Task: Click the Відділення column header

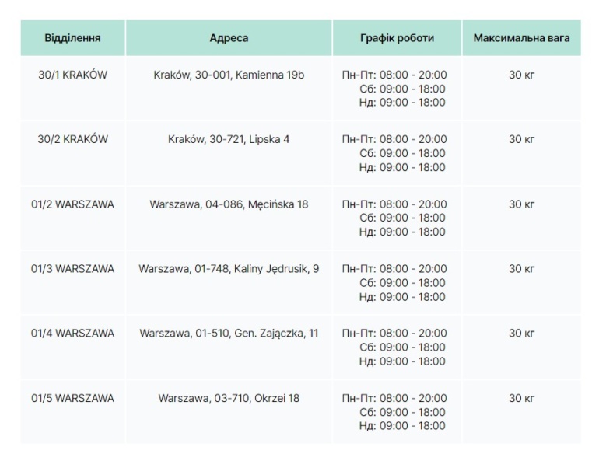Action: point(72,38)
